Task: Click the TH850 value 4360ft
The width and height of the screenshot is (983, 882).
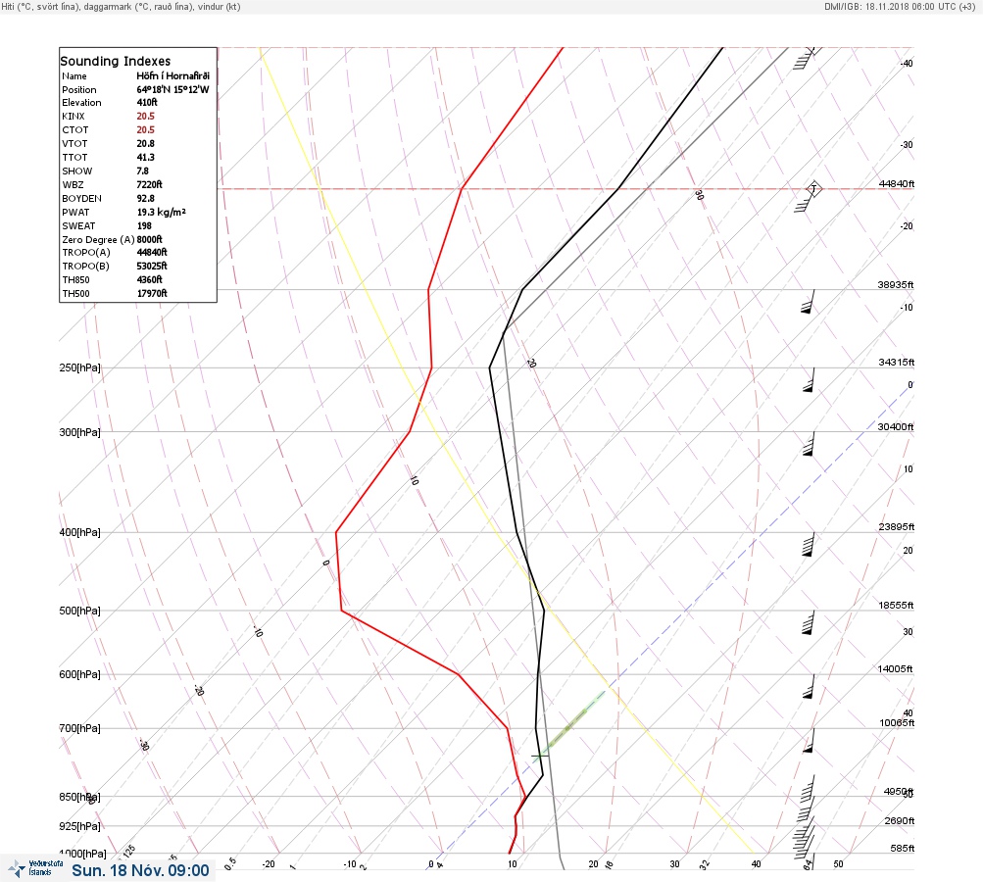Action: click(x=149, y=280)
